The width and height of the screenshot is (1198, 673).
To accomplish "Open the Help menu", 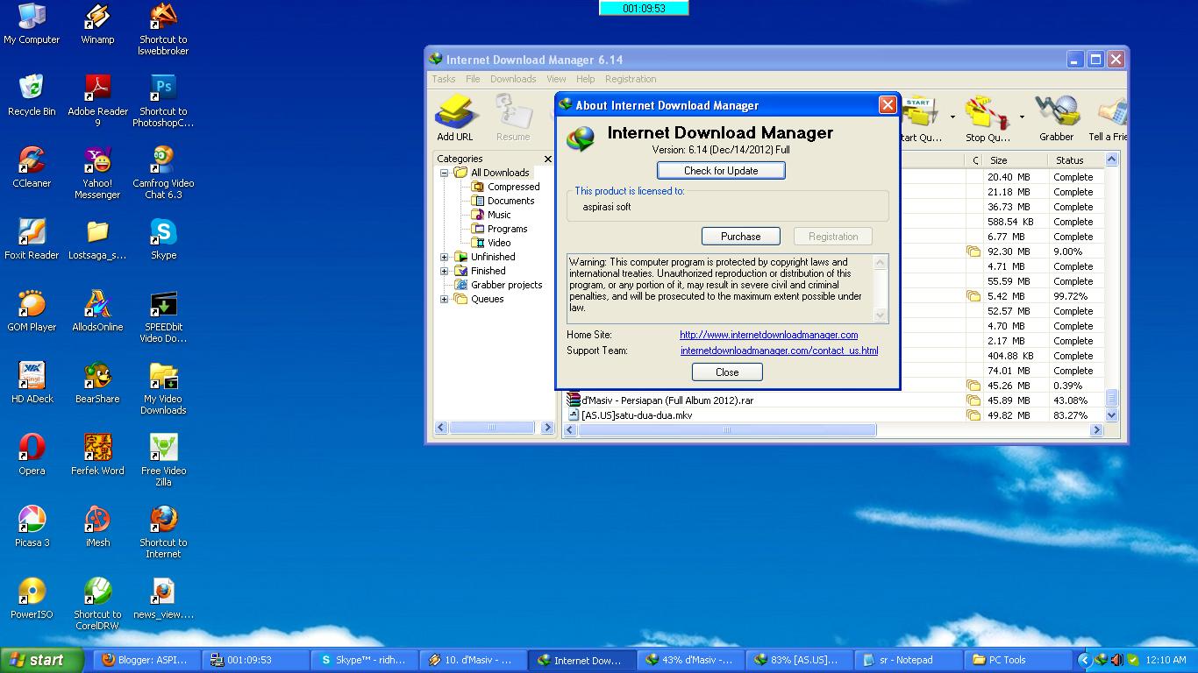I will pyautogui.click(x=585, y=79).
